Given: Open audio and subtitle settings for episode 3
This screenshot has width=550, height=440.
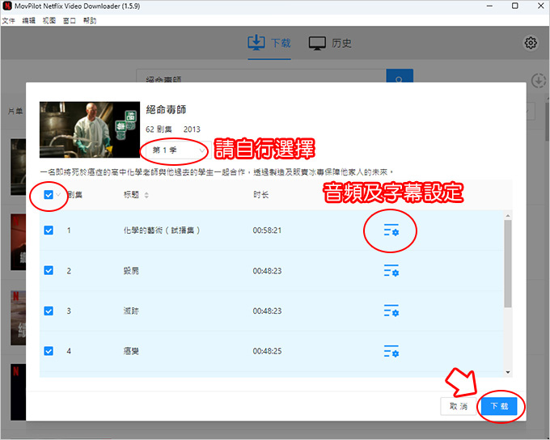Looking at the screenshot, I should point(391,311).
